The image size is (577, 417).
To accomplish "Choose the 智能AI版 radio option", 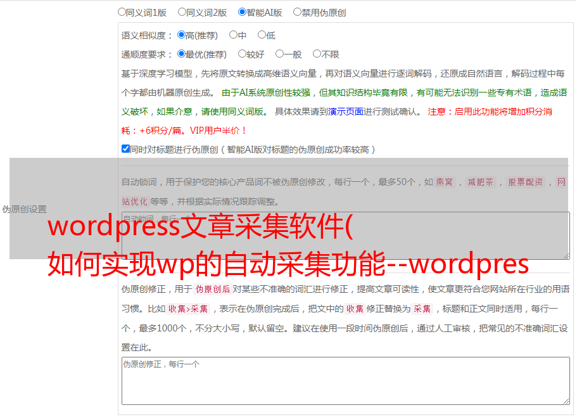I will point(242,12).
